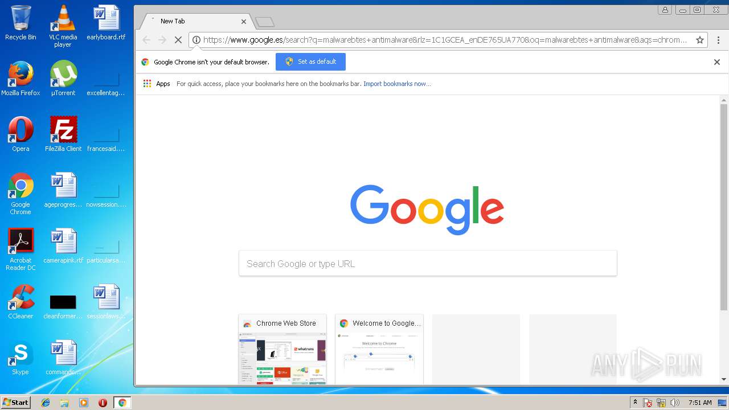Bookmark this page with star icon
The image size is (729, 410).
point(700,40)
